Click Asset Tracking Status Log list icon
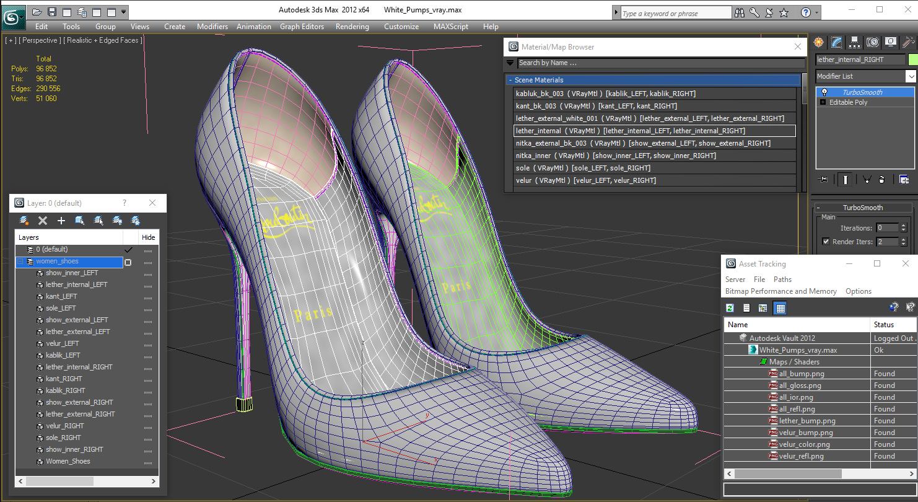 746,308
